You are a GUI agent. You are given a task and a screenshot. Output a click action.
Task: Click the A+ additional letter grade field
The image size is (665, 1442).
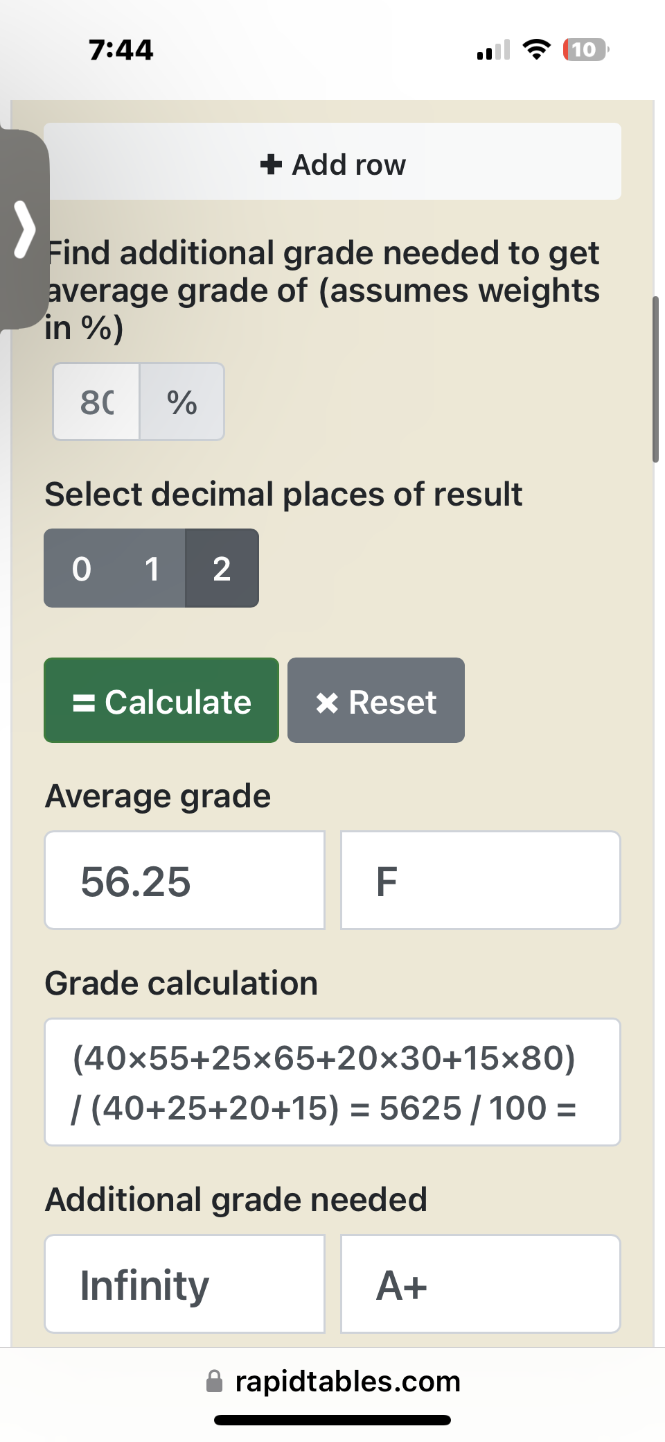tap(481, 1284)
